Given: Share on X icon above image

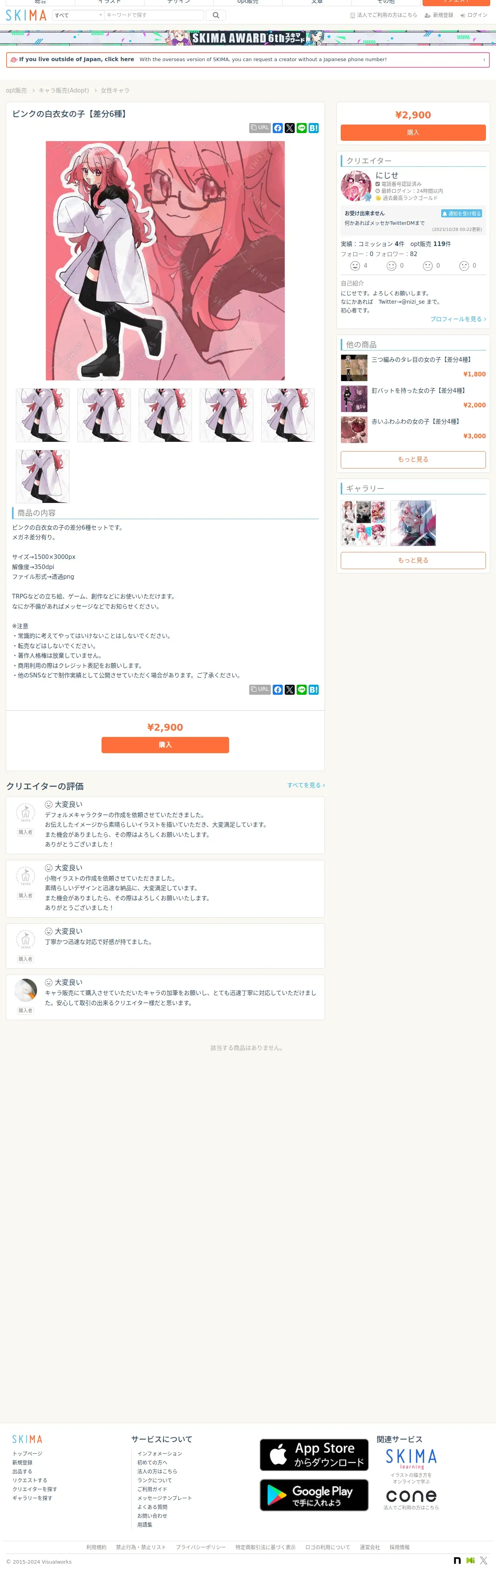Looking at the screenshot, I should click(290, 128).
